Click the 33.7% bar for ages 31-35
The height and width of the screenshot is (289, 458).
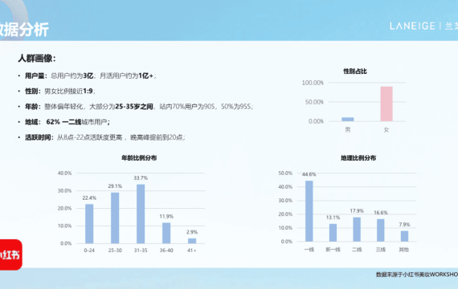pyautogui.click(x=141, y=214)
